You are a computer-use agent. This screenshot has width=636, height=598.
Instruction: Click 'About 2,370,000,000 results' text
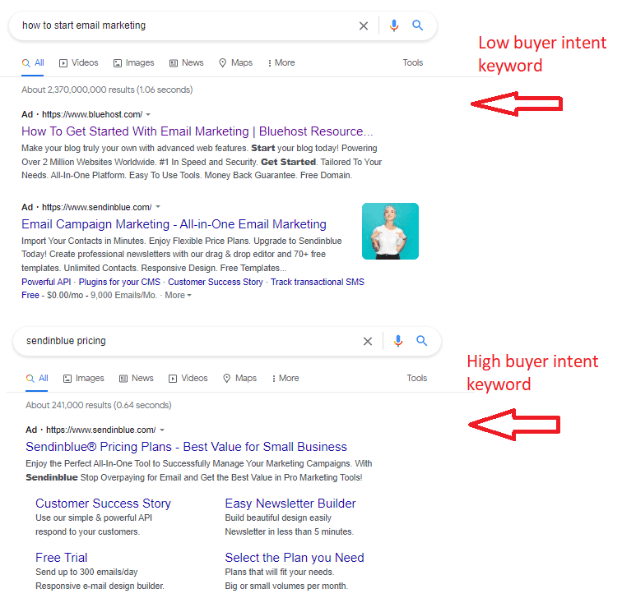click(x=107, y=90)
